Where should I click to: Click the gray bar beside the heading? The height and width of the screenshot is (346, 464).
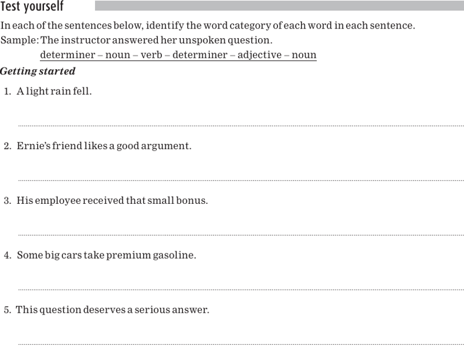[x=279, y=6]
